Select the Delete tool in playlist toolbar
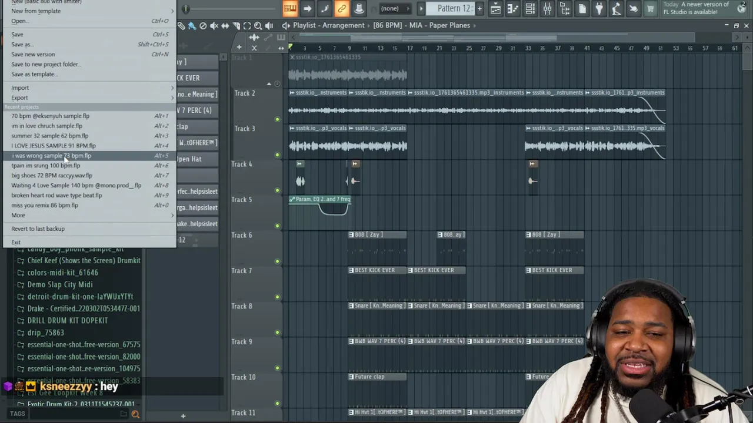This screenshot has height=423, width=753. [x=203, y=26]
